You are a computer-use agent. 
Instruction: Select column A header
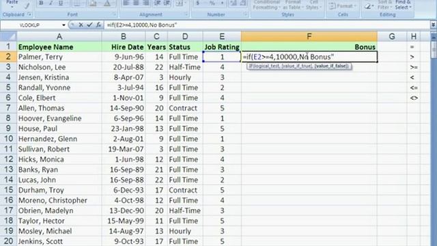(59, 36)
